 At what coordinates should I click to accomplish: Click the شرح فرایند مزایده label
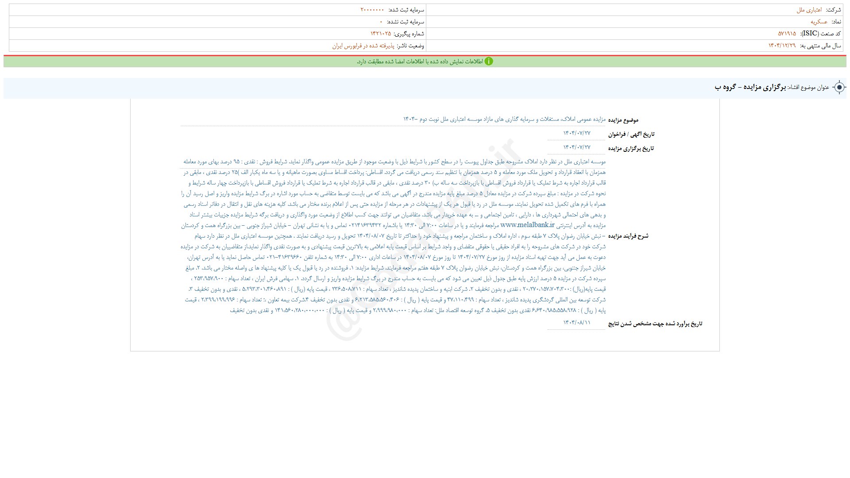click(628, 236)
